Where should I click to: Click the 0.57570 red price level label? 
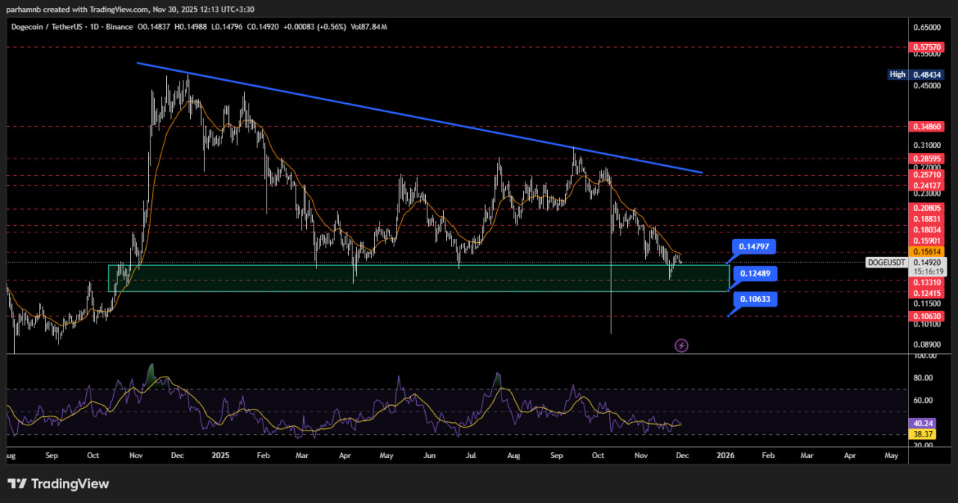click(x=927, y=47)
